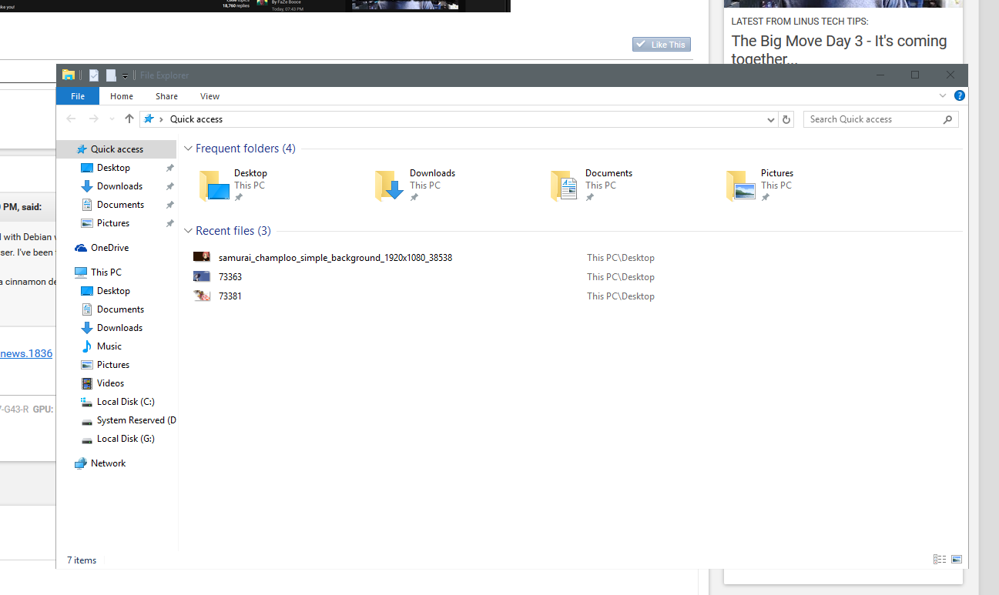Click the OneDrive cloud icon in the navigation pane
This screenshot has width=999, height=595.
point(81,248)
